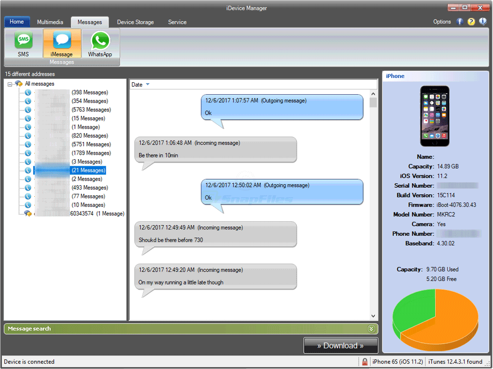Click the Download button
The image size is (493, 369).
[x=341, y=345]
